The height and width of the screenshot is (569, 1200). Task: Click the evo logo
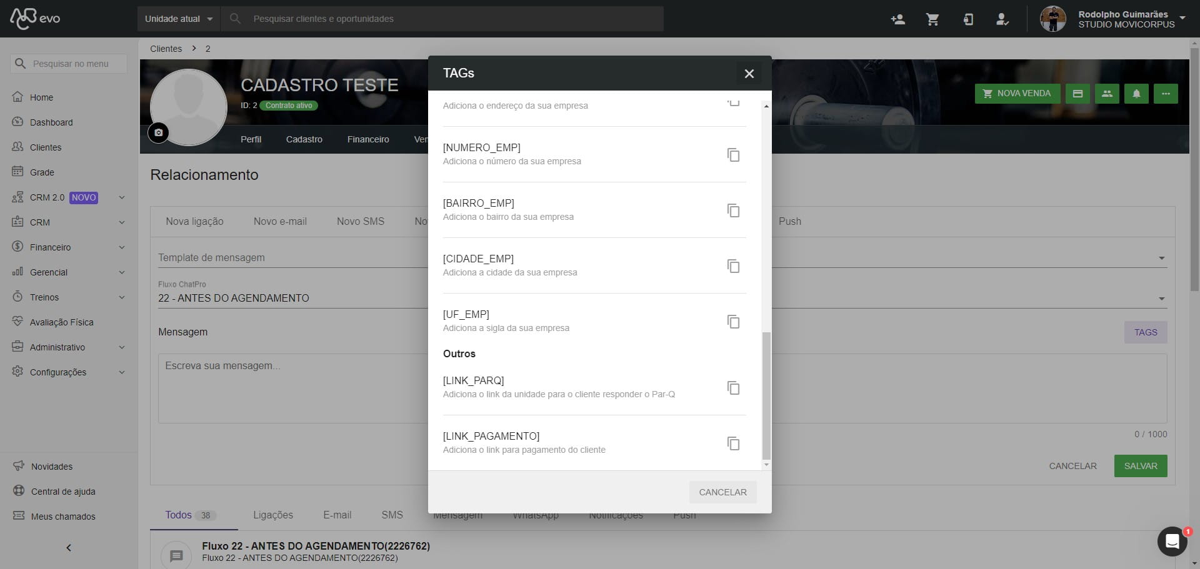tap(36, 18)
